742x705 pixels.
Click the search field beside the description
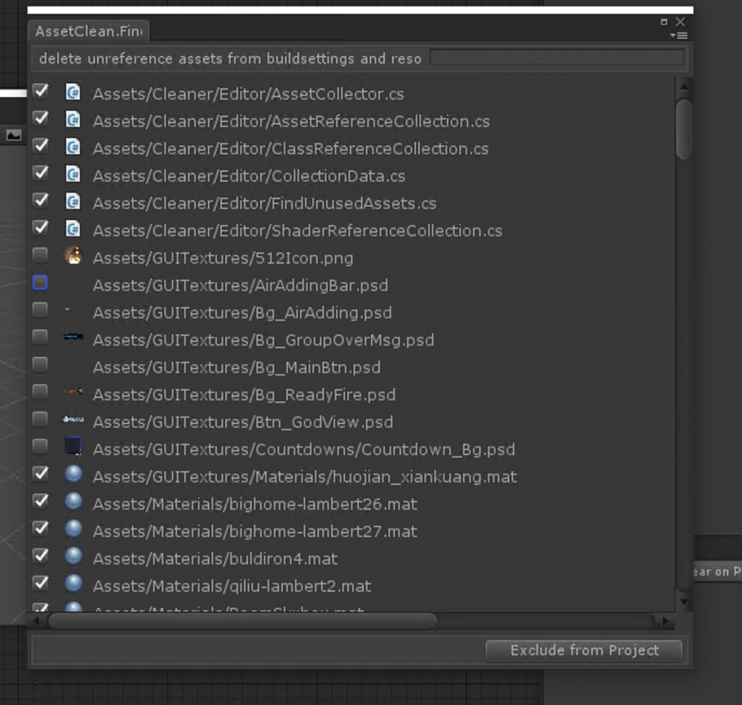pyautogui.click(x=556, y=57)
